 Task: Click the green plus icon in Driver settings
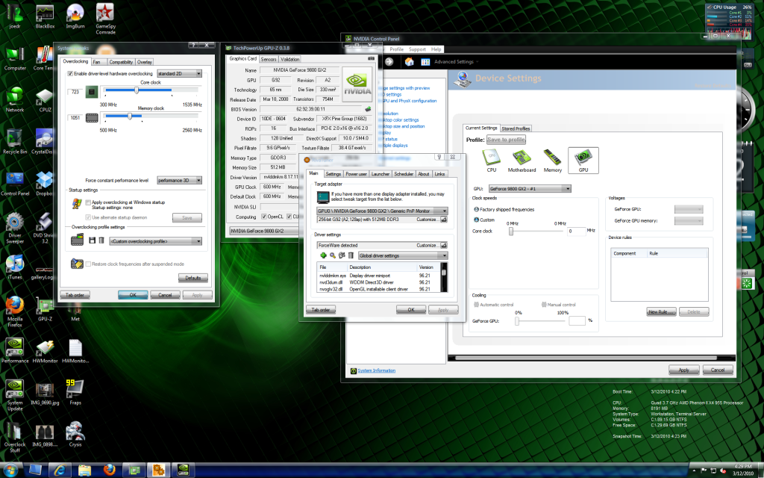tap(323, 255)
